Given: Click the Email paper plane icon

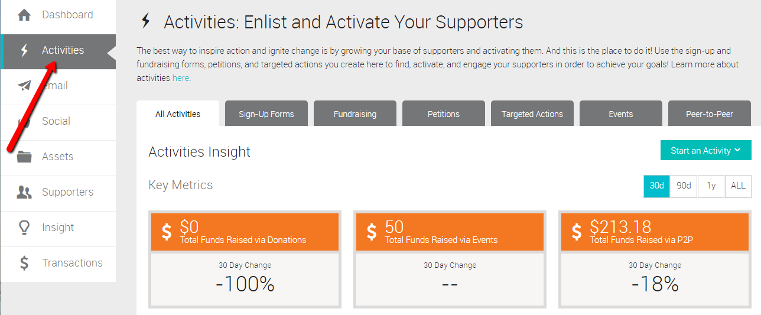Looking at the screenshot, I should [x=24, y=86].
